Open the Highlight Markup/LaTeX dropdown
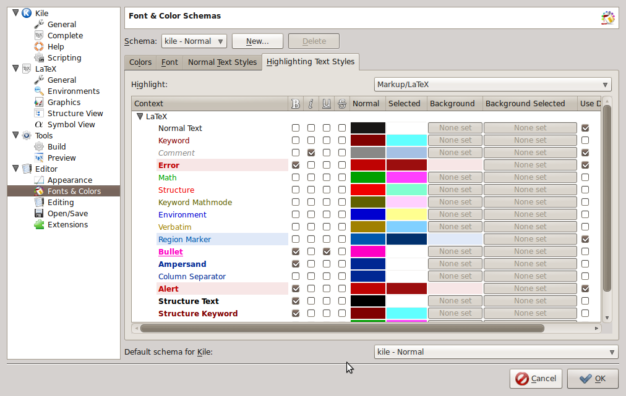 point(492,85)
